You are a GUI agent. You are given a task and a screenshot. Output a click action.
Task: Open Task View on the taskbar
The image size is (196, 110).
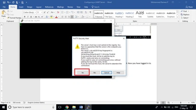[x=60, y=107]
